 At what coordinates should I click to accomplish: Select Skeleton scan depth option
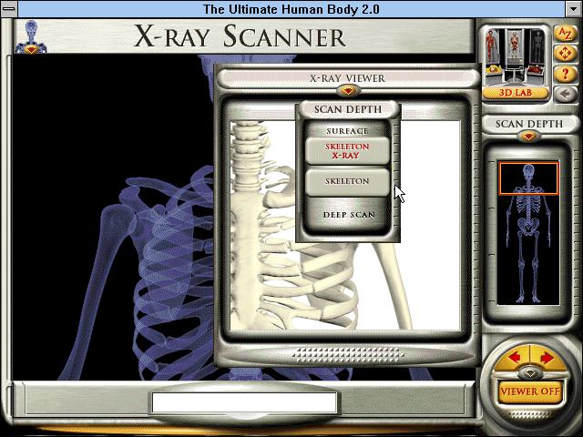(347, 181)
